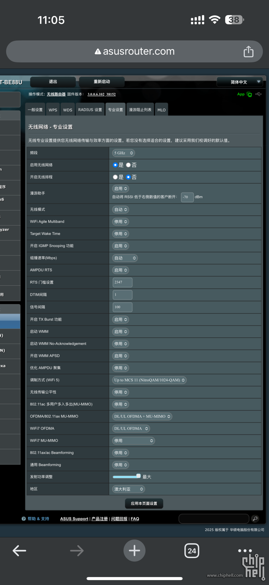
Task: Open the firmware version 3.0.0.6.102_38152 link
Action: (102, 94)
